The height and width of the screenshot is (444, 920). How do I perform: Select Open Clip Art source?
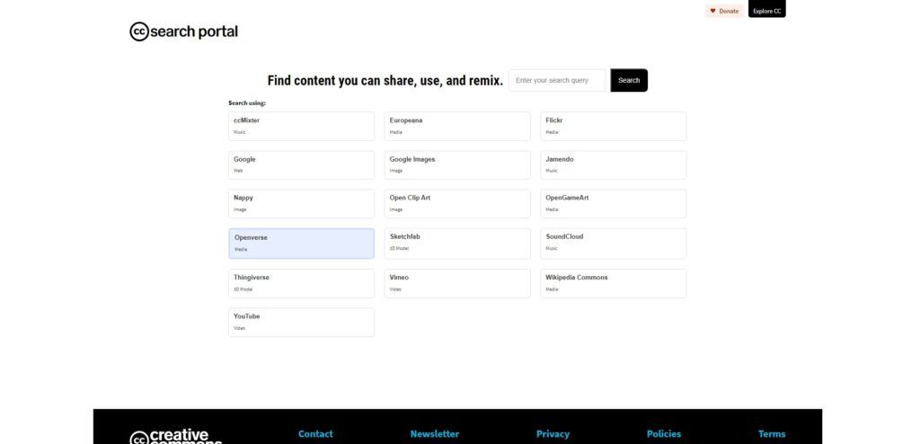coord(457,204)
